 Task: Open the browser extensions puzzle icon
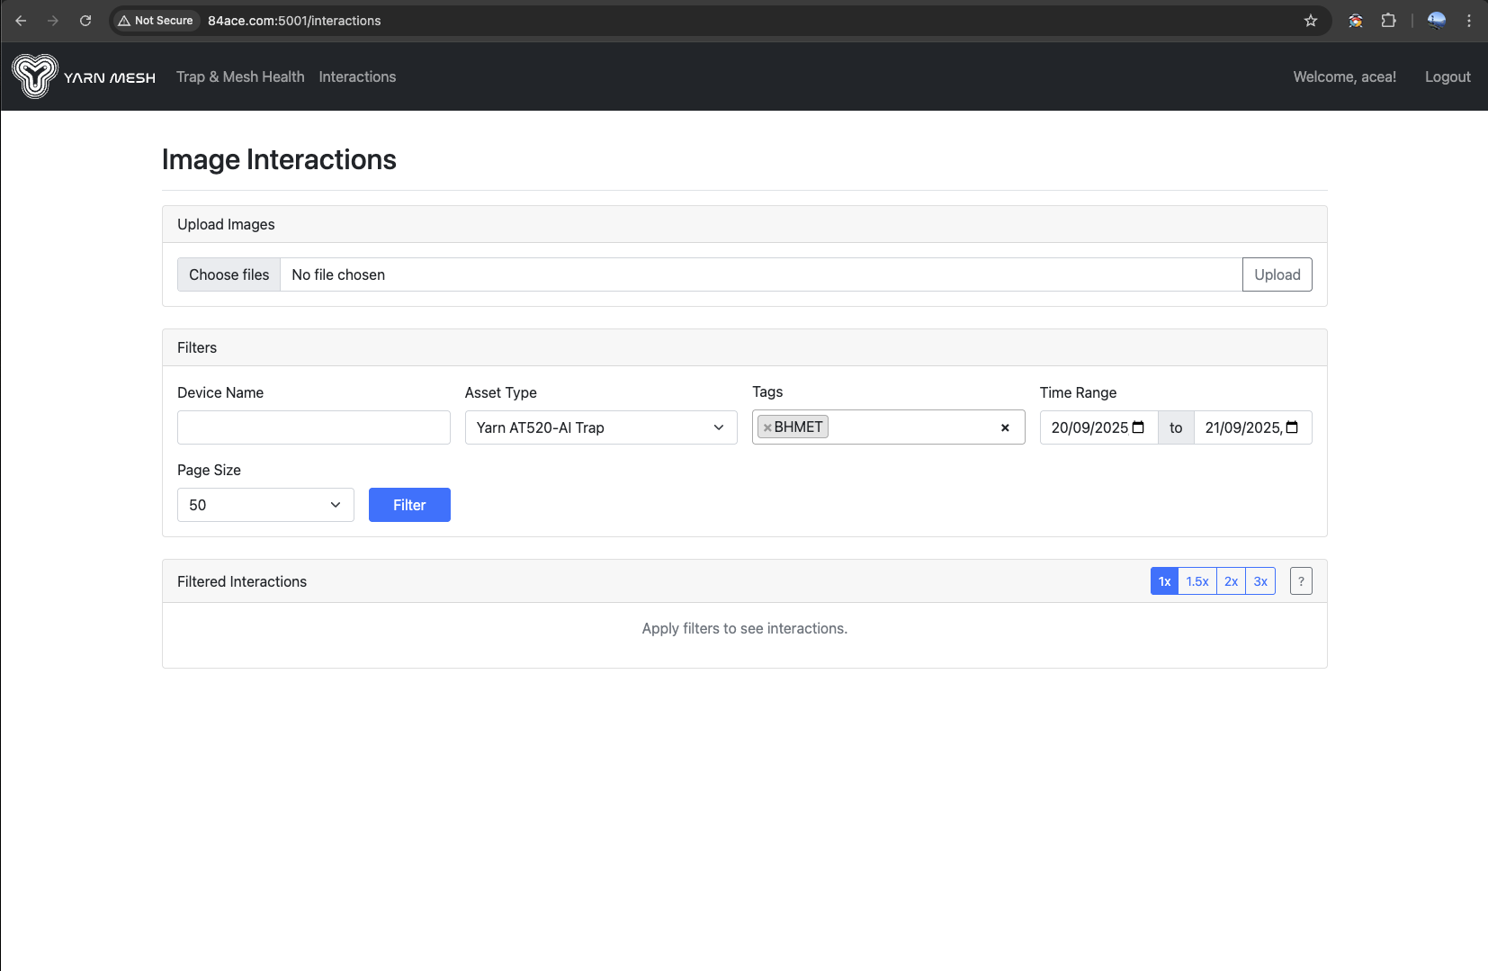(x=1388, y=21)
